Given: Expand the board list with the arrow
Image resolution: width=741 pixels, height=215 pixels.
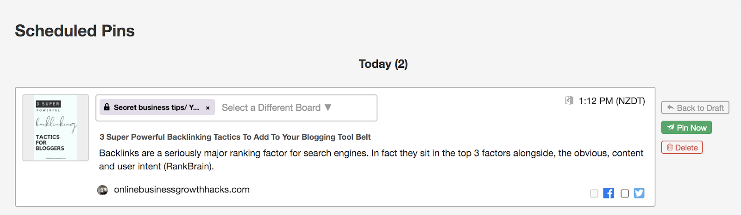Looking at the screenshot, I should click(328, 107).
